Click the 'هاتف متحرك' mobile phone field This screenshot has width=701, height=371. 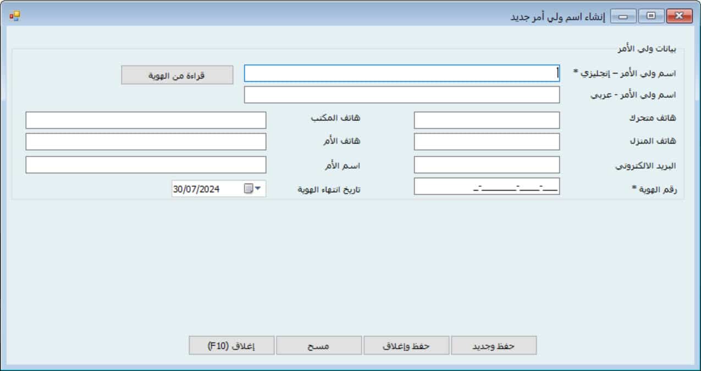tap(486, 120)
